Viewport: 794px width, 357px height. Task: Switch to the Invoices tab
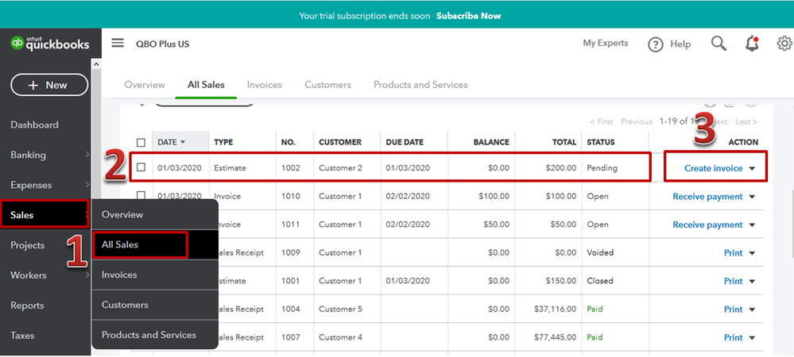click(x=265, y=85)
